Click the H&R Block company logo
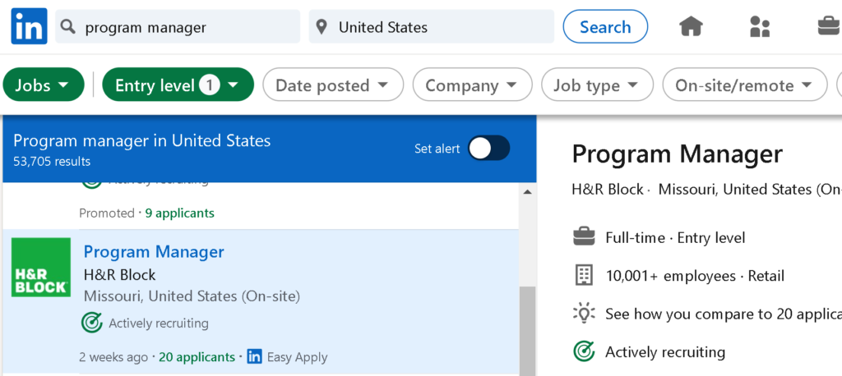842x376 pixels. coord(41,267)
